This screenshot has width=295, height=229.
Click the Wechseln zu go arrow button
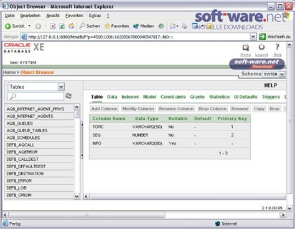[262, 37]
